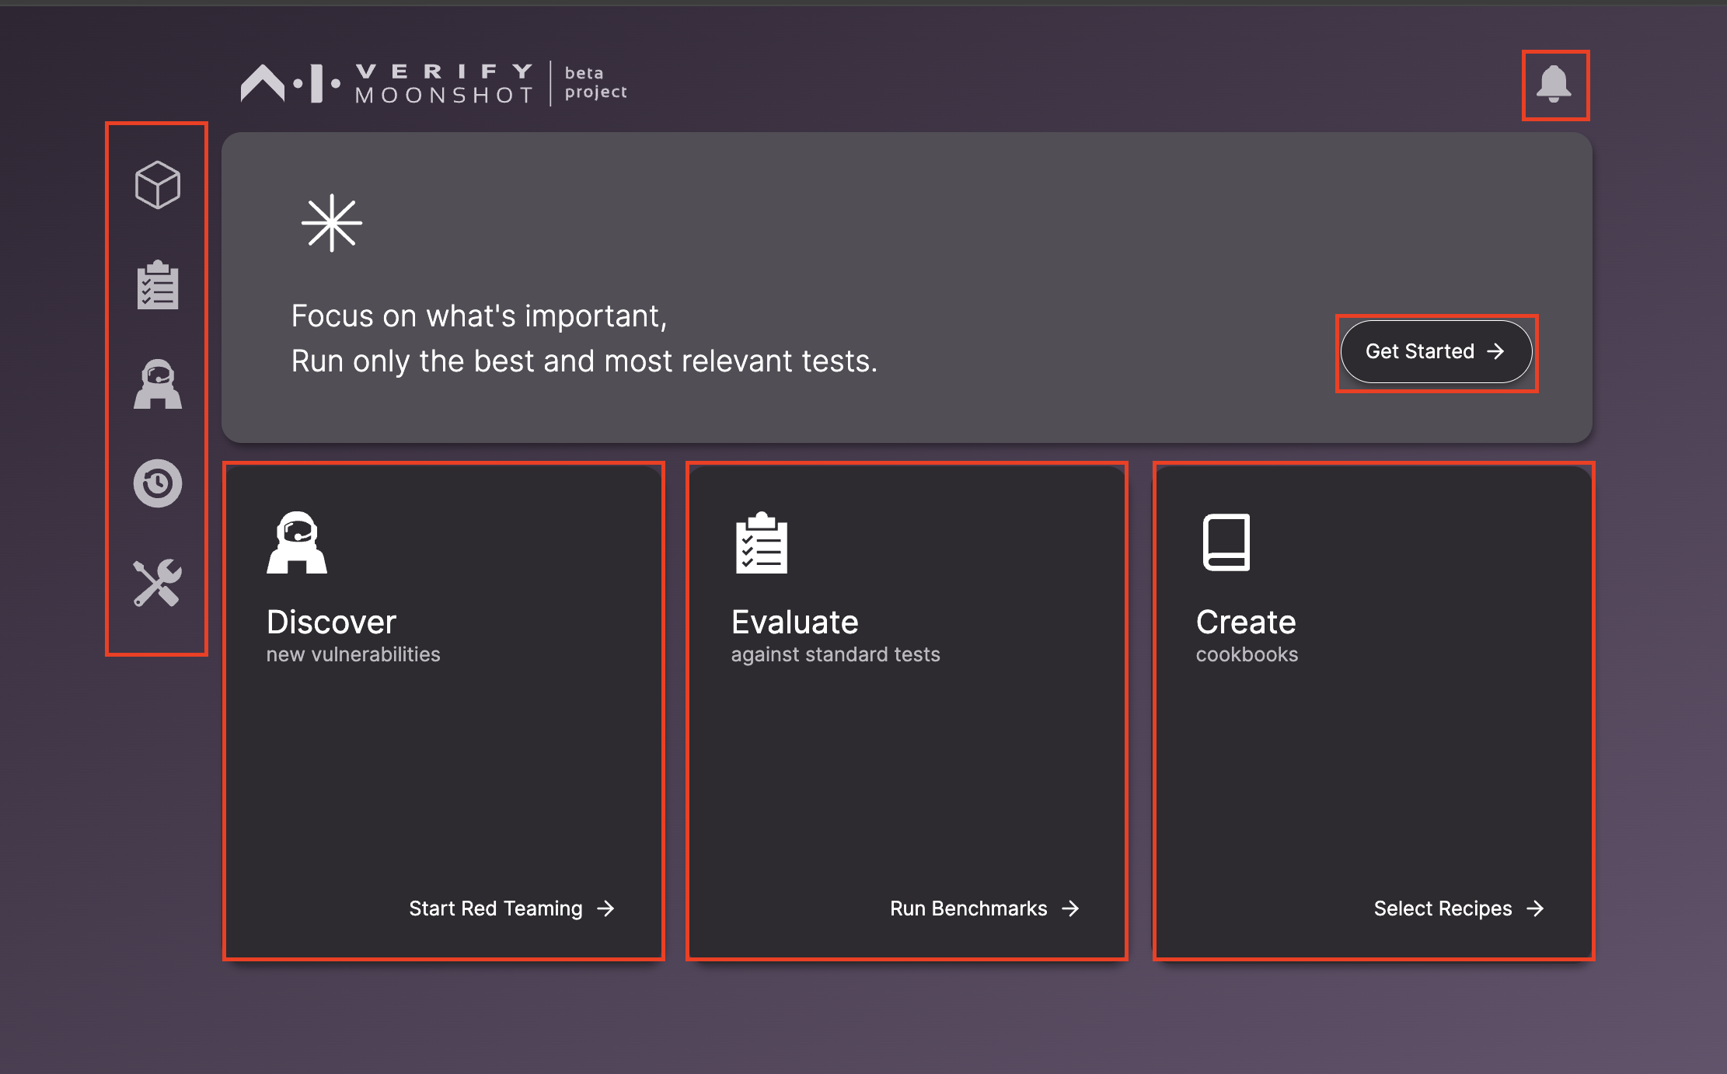Open notifications bell icon
This screenshot has width=1727, height=1074.
click(1554, 84)
